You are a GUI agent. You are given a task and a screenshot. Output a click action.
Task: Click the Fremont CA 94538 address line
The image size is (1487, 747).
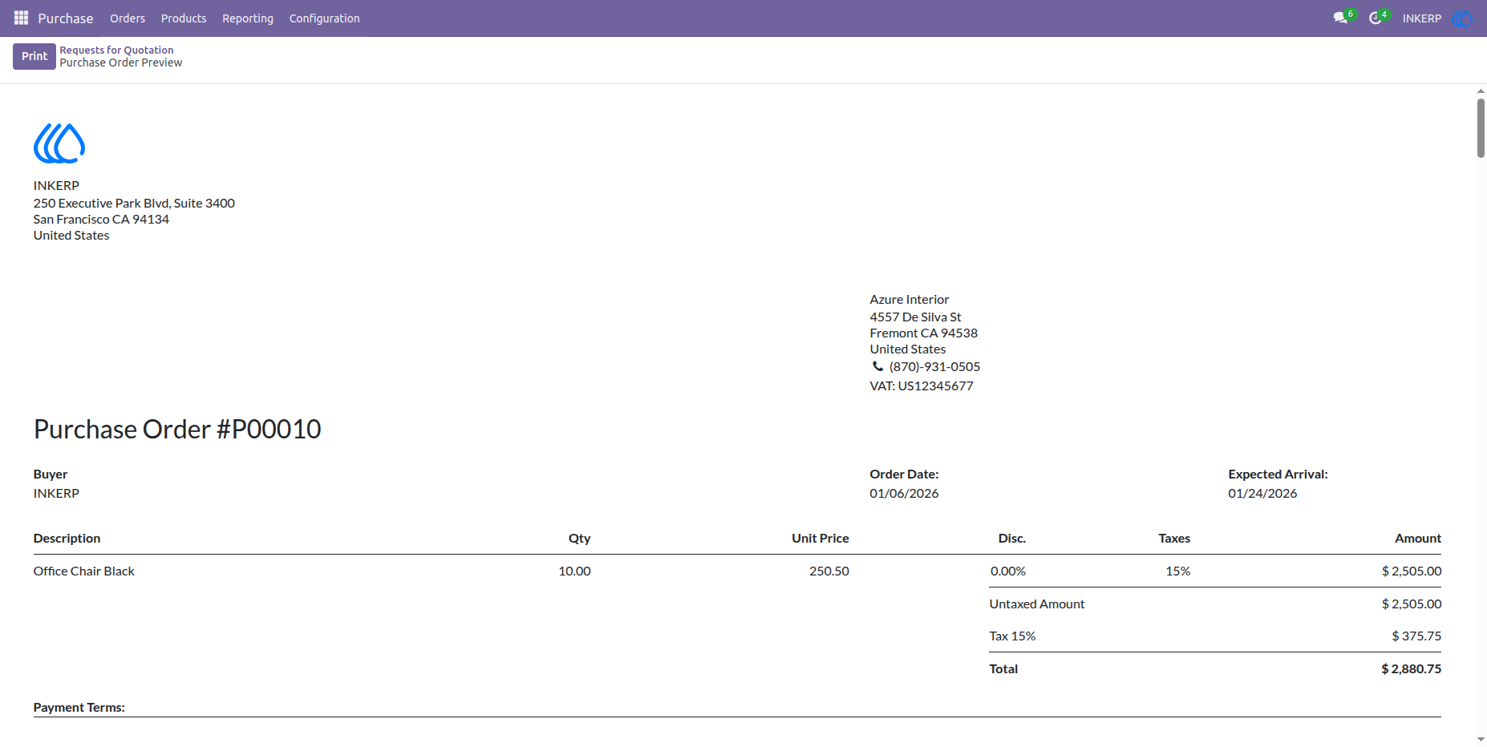(923, 333)
